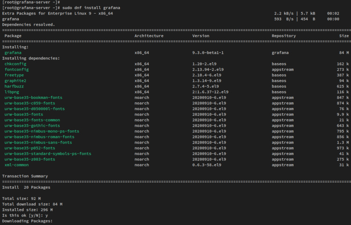Click the xml-common package name
The height and width of the screenshot is (225, 351).
(x=17, y=165)
